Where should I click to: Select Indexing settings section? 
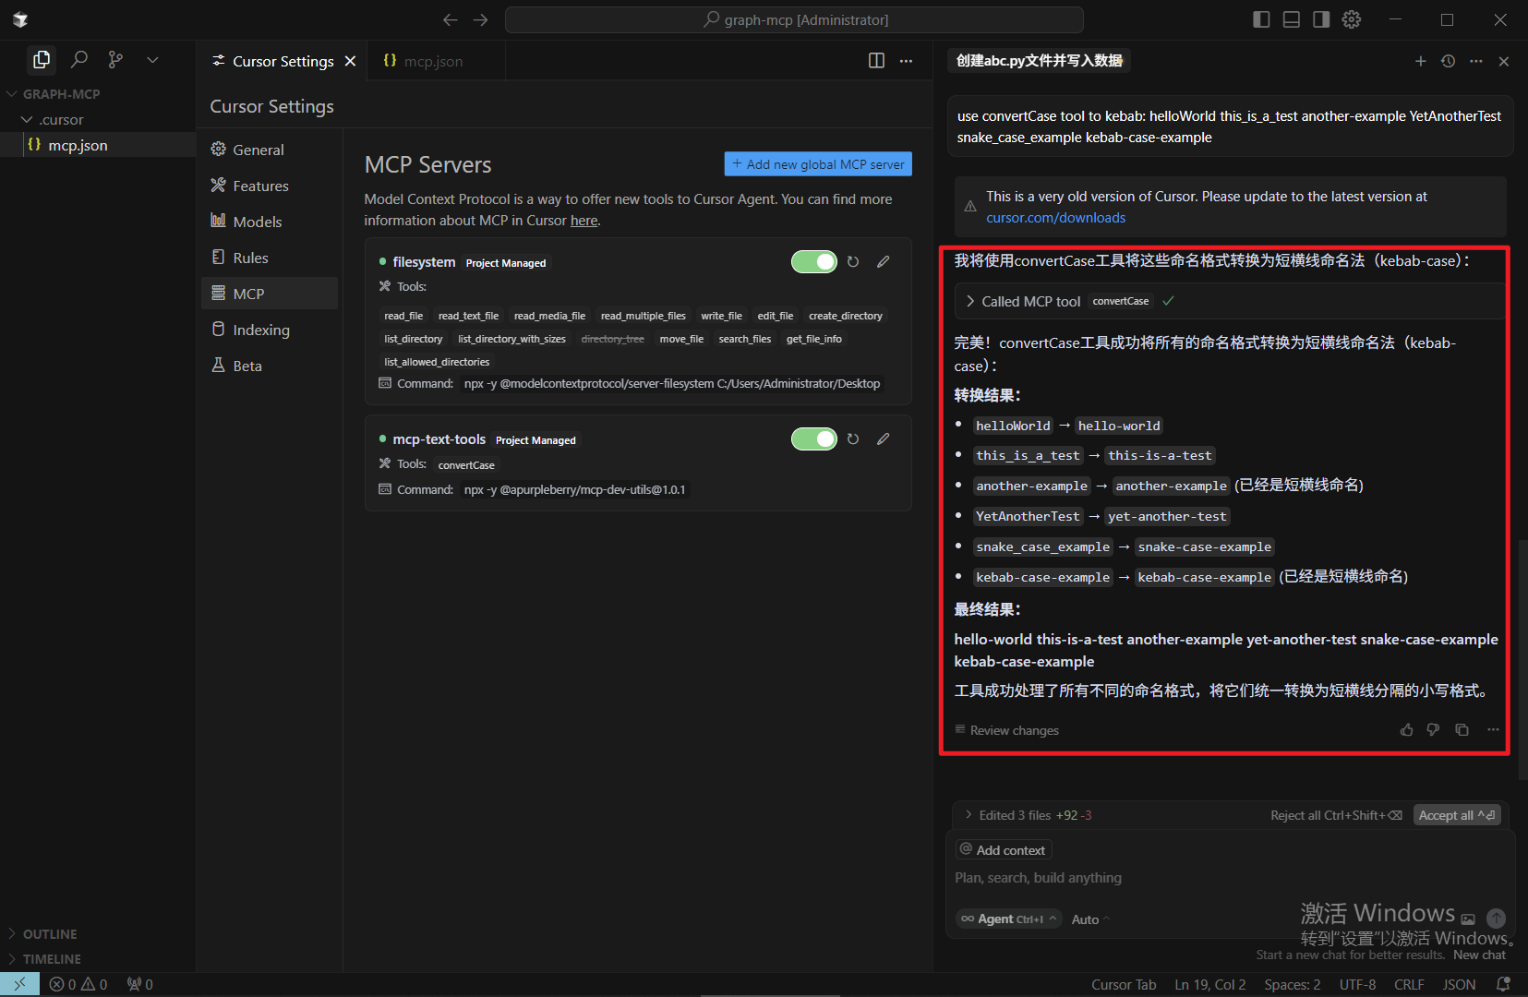[270, 330]
